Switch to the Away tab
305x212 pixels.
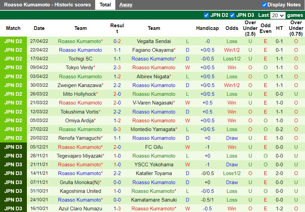click(126, 5)
